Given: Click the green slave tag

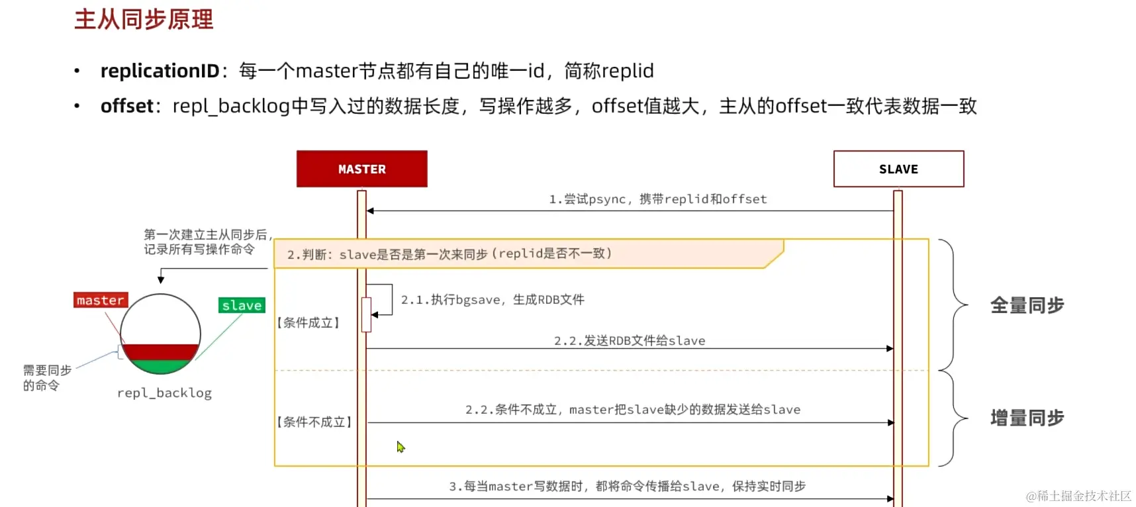Looking at the screenshot, I should (x=242, y=305).
